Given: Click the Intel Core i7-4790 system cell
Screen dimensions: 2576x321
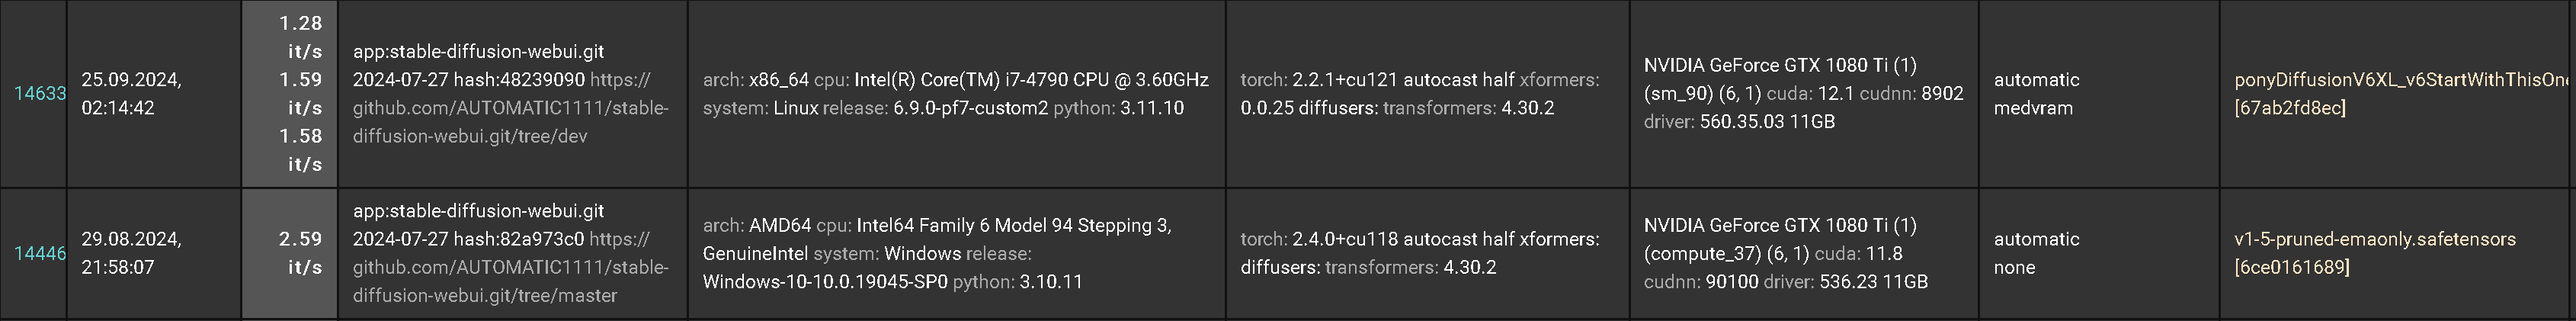Looking at the screenshot, I should [955, 94].
